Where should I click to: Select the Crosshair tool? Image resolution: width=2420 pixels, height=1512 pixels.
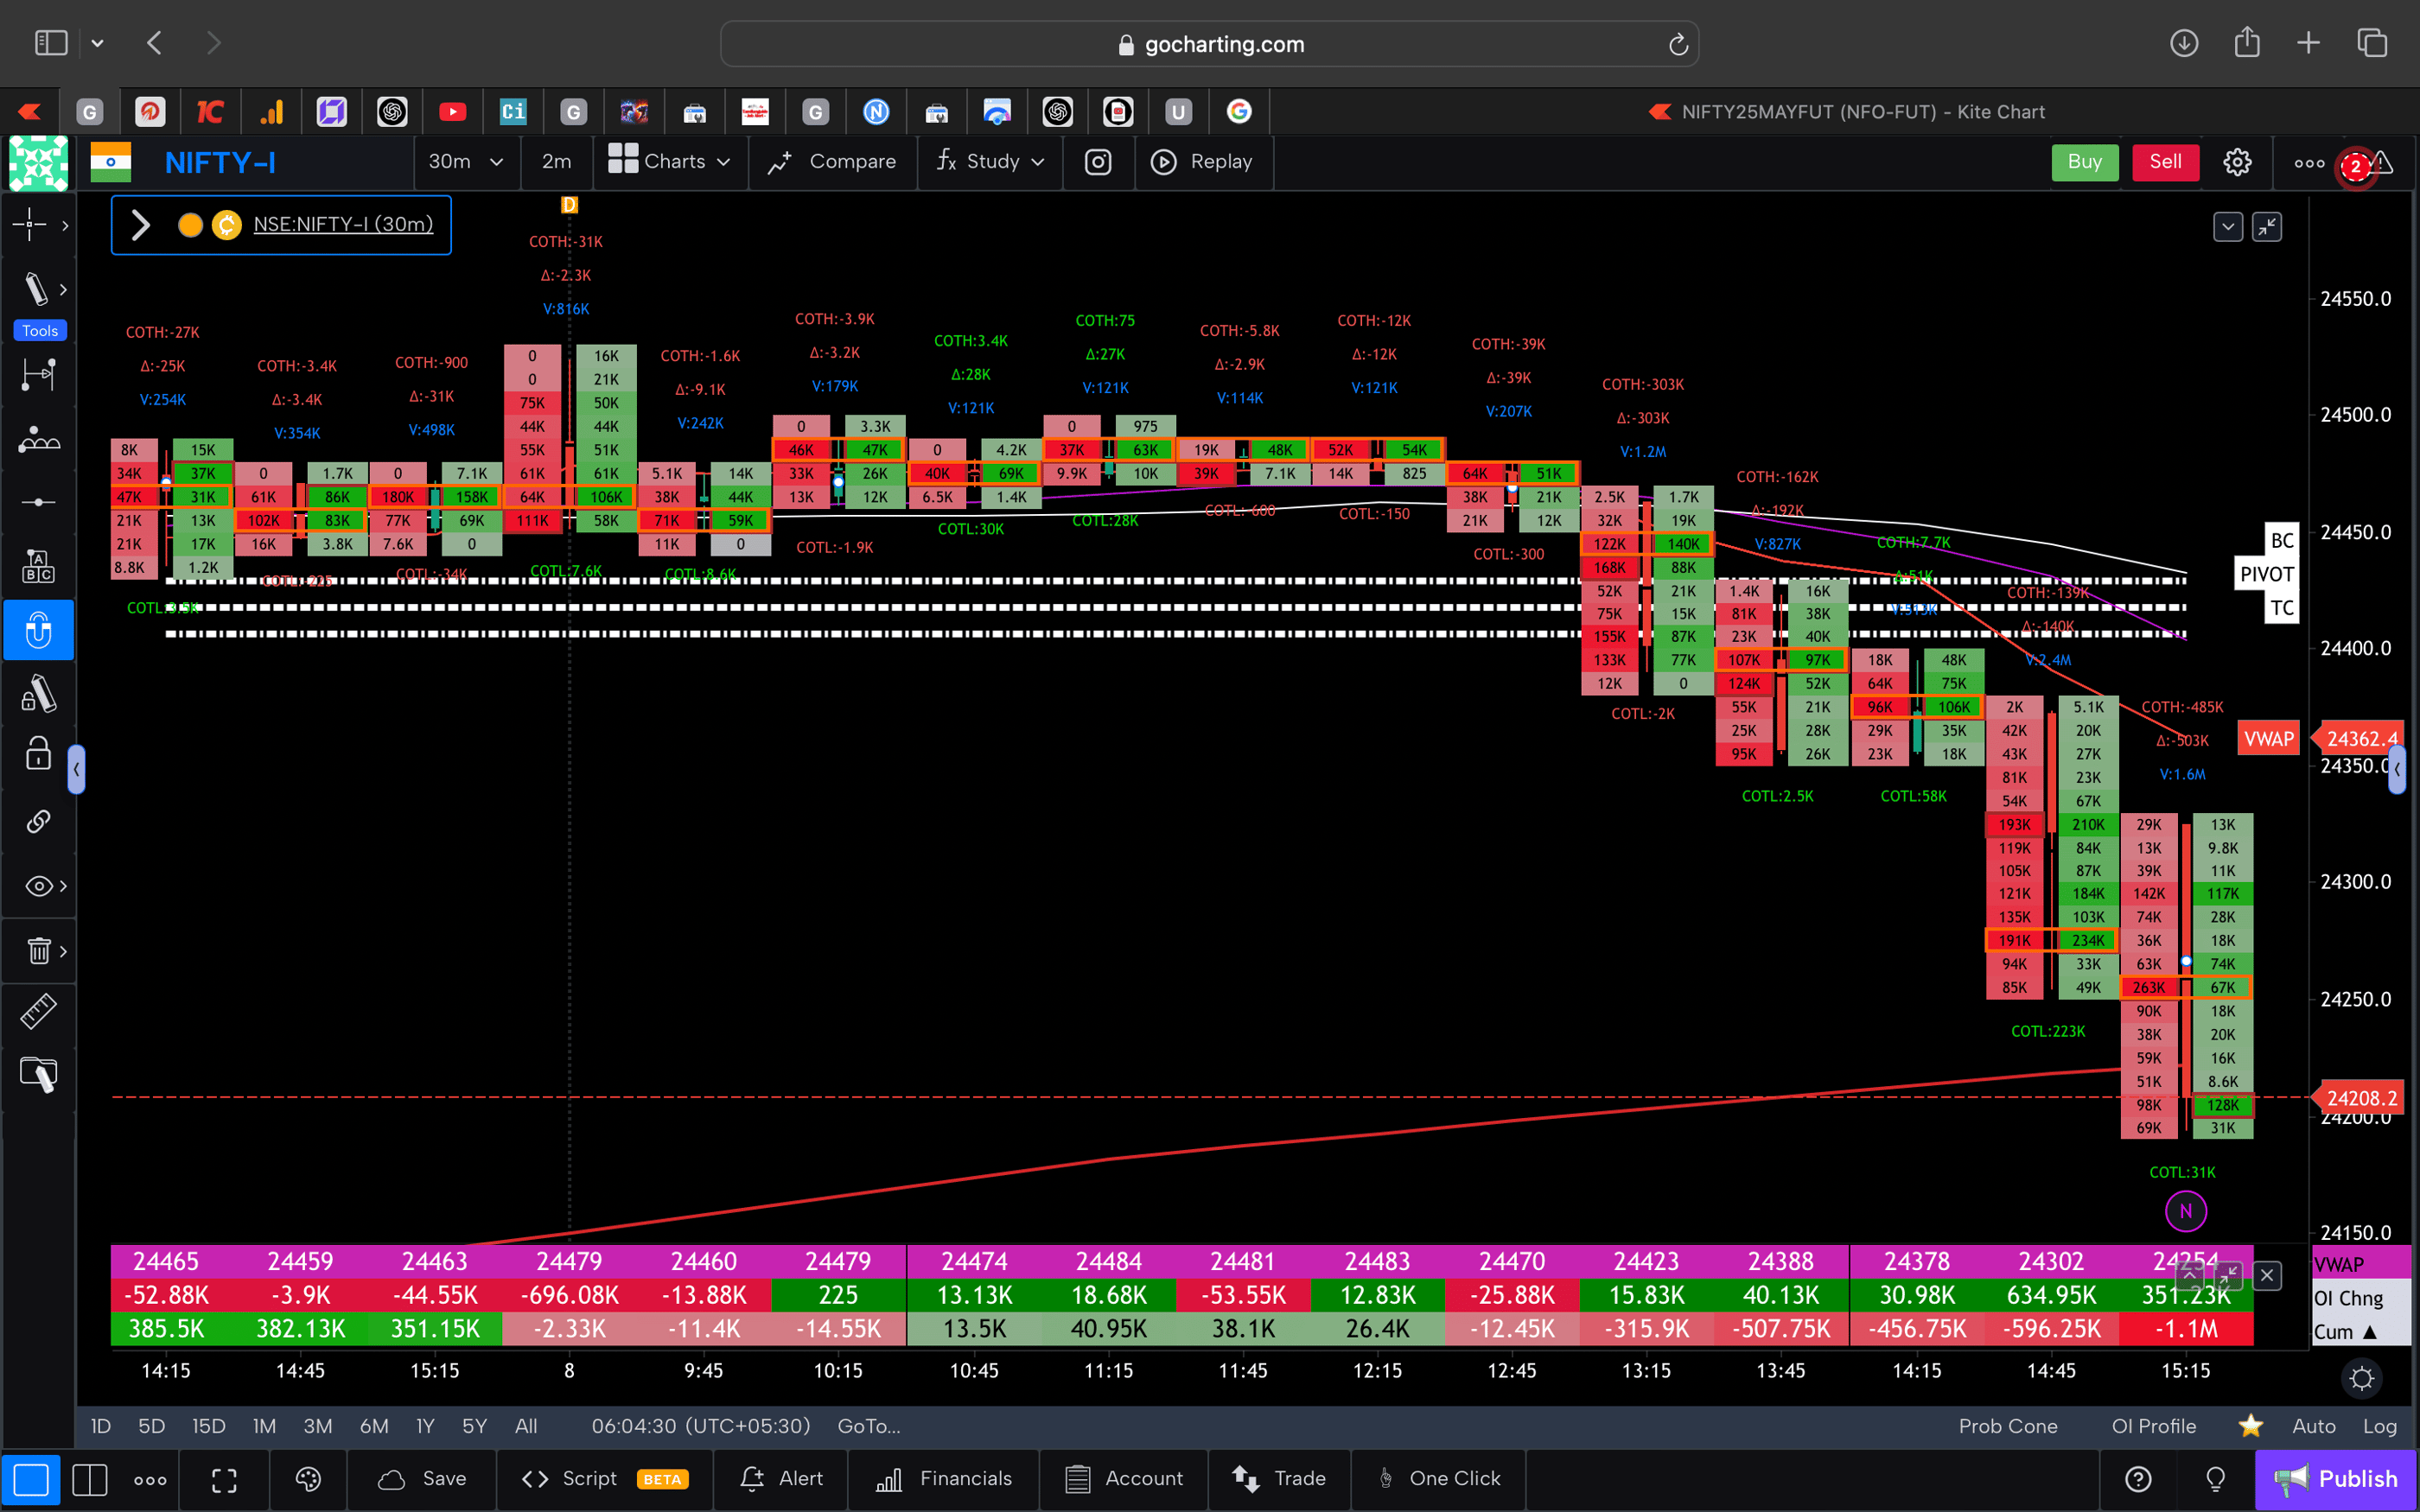[x=30, y=225]
